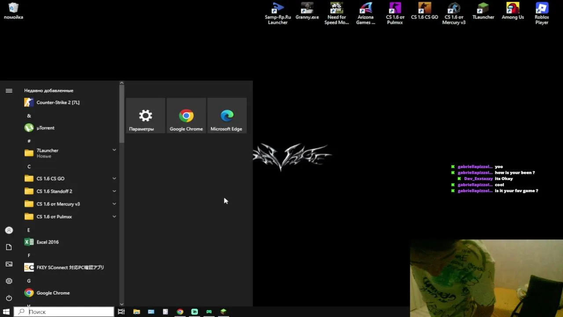Expand the CS 1.6 CS GO folder
The height and width of the screenshot is (317, 563).
click(70, 178)
